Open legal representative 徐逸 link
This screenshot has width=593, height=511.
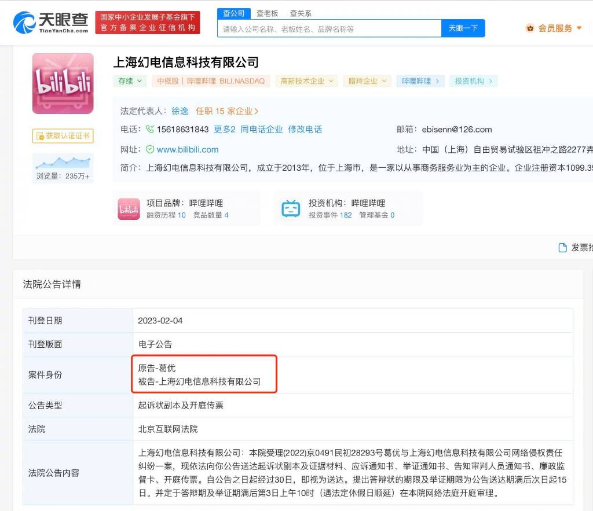180,111
